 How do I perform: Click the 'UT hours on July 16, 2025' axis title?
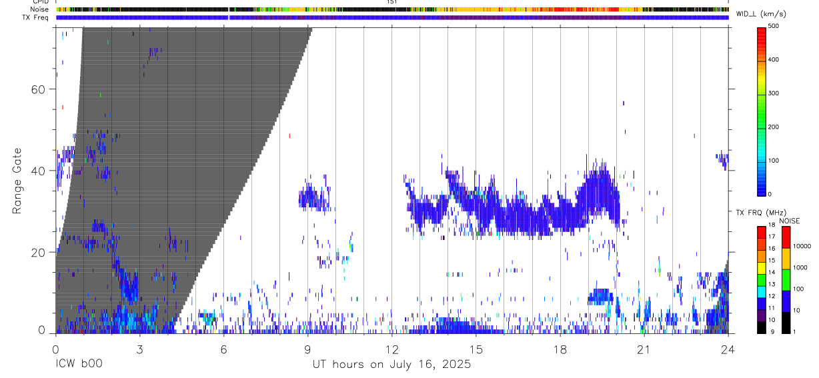391,365
